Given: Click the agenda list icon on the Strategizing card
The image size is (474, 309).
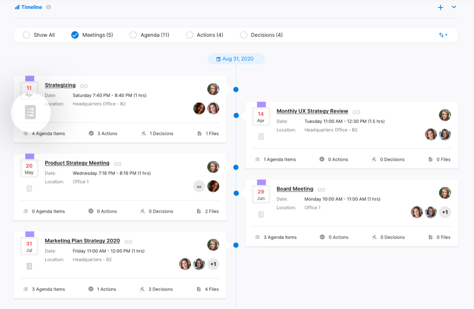Looking at the screenshot, I should pos(26,133).
